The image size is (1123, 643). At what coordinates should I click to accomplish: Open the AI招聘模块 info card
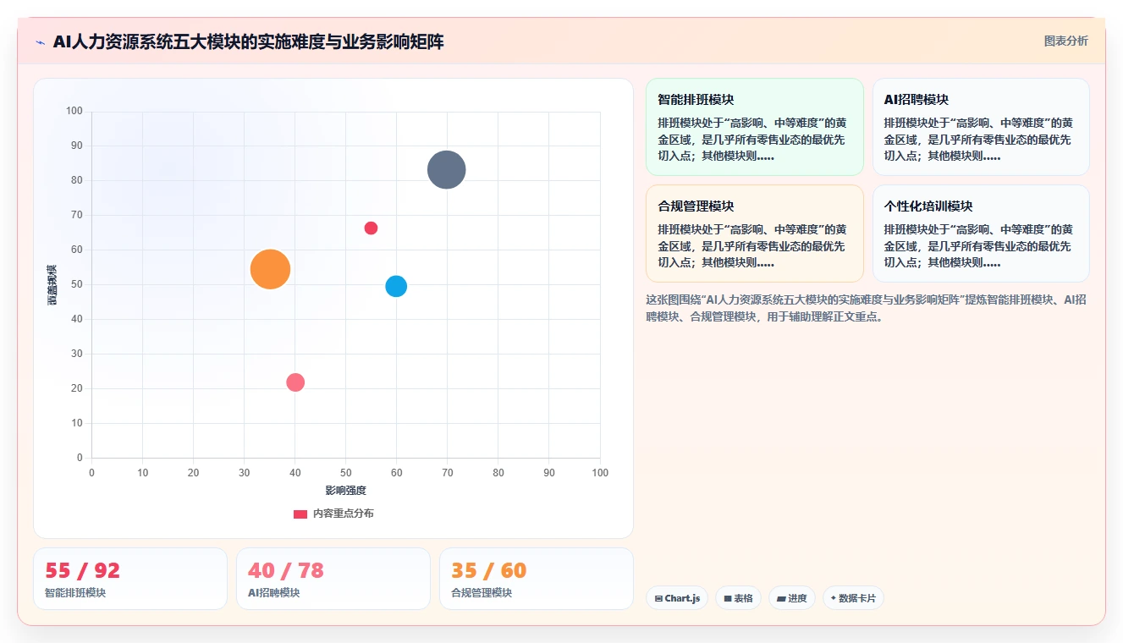981,127
